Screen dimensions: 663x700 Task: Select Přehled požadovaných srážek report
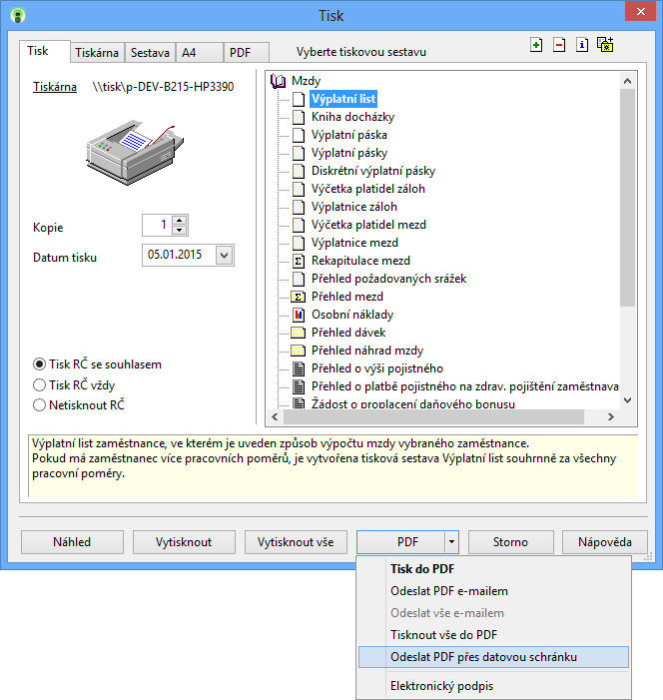[388, 279]
